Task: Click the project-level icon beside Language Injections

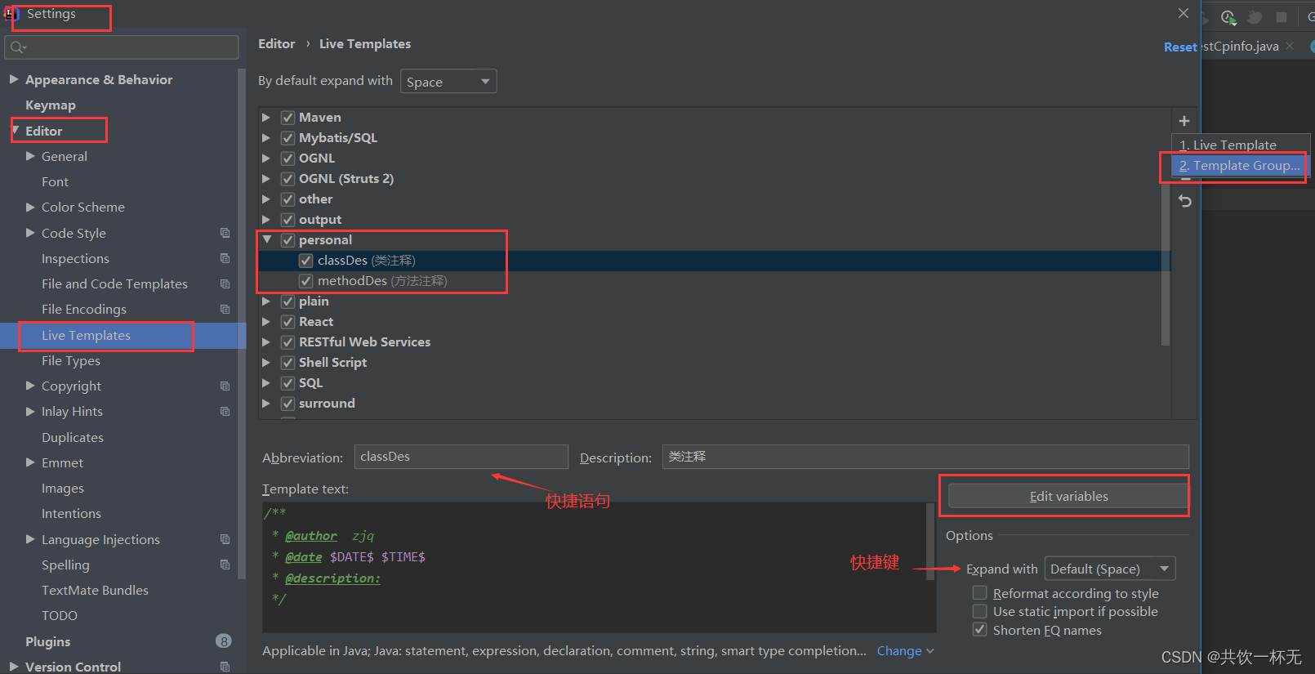Action: click(225, 539)
